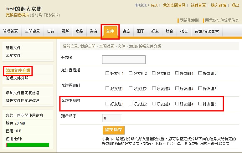This screenshot has width=242, height=153.
Task: Open 管理文件自定義信息 sidebar link
Action: tap(23, 101)
